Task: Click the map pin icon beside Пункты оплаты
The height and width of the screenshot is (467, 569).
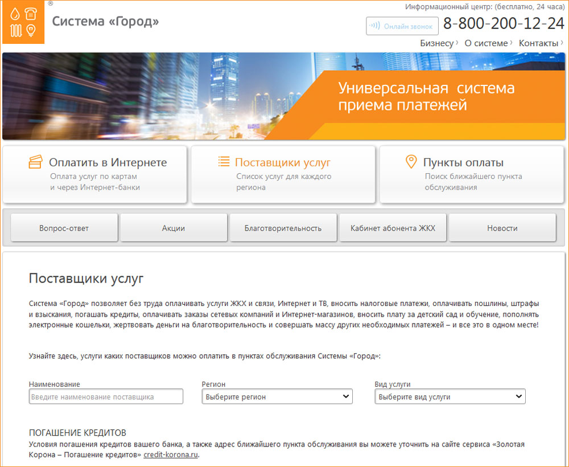Action: pyautogui.click(x=411, y=162)
